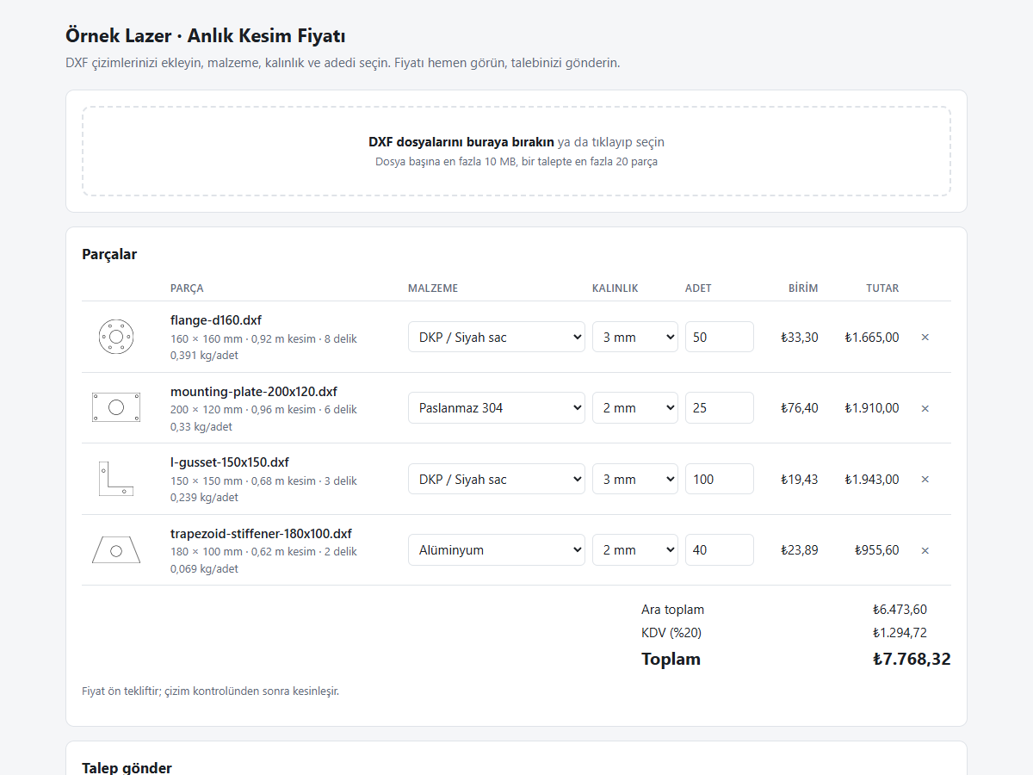Click the 0,391 kg/adet weight text
This screenshot has width=1033, height=775.
tap(205, 356)
